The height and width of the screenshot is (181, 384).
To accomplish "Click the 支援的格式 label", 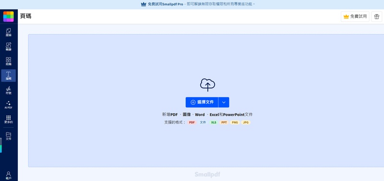I will [175, 122].
